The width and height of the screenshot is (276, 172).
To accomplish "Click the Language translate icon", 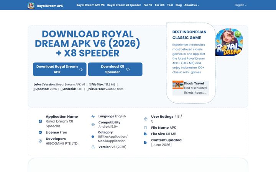I will pos(93,116).
